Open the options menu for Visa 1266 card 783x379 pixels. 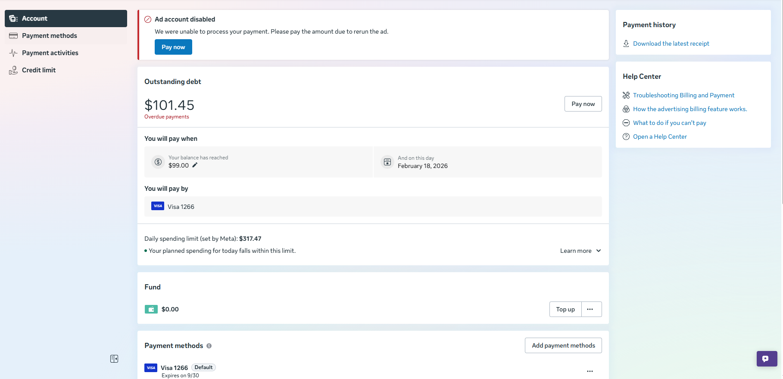(x=590, y=371)
